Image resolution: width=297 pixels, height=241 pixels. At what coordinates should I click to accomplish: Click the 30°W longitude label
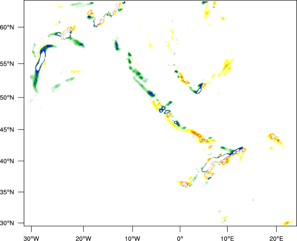click(x=31, y=238)
